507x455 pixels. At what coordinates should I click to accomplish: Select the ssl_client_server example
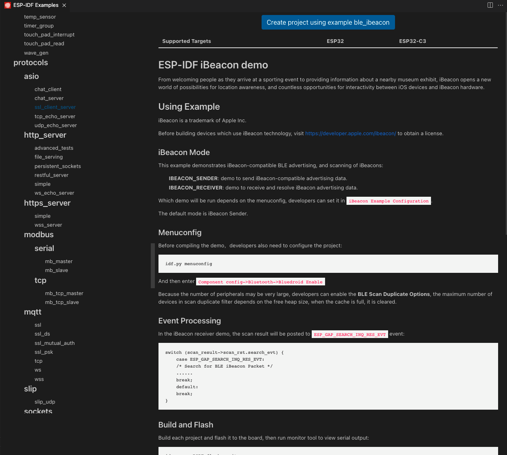pos(55,107)
